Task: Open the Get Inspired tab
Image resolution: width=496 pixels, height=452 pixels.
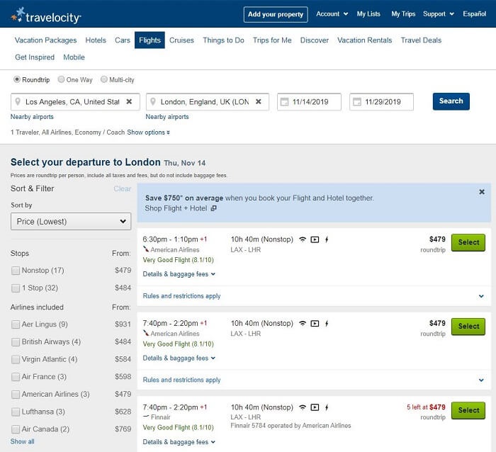Action: [35, 57]
